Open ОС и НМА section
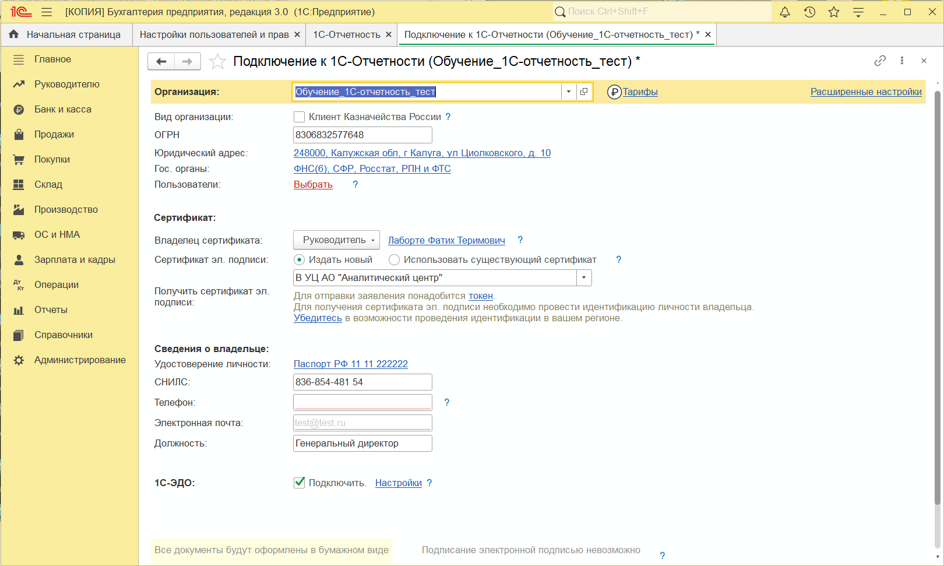The width and height of the screenshot is (944, 566). tap(69, 235)
